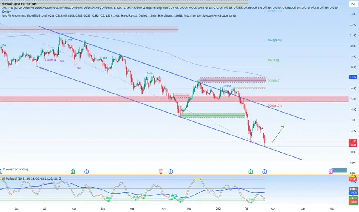Click the green earnings marker near August
The height and width of the screenshot is (212, 359).
tap(73, 172)
